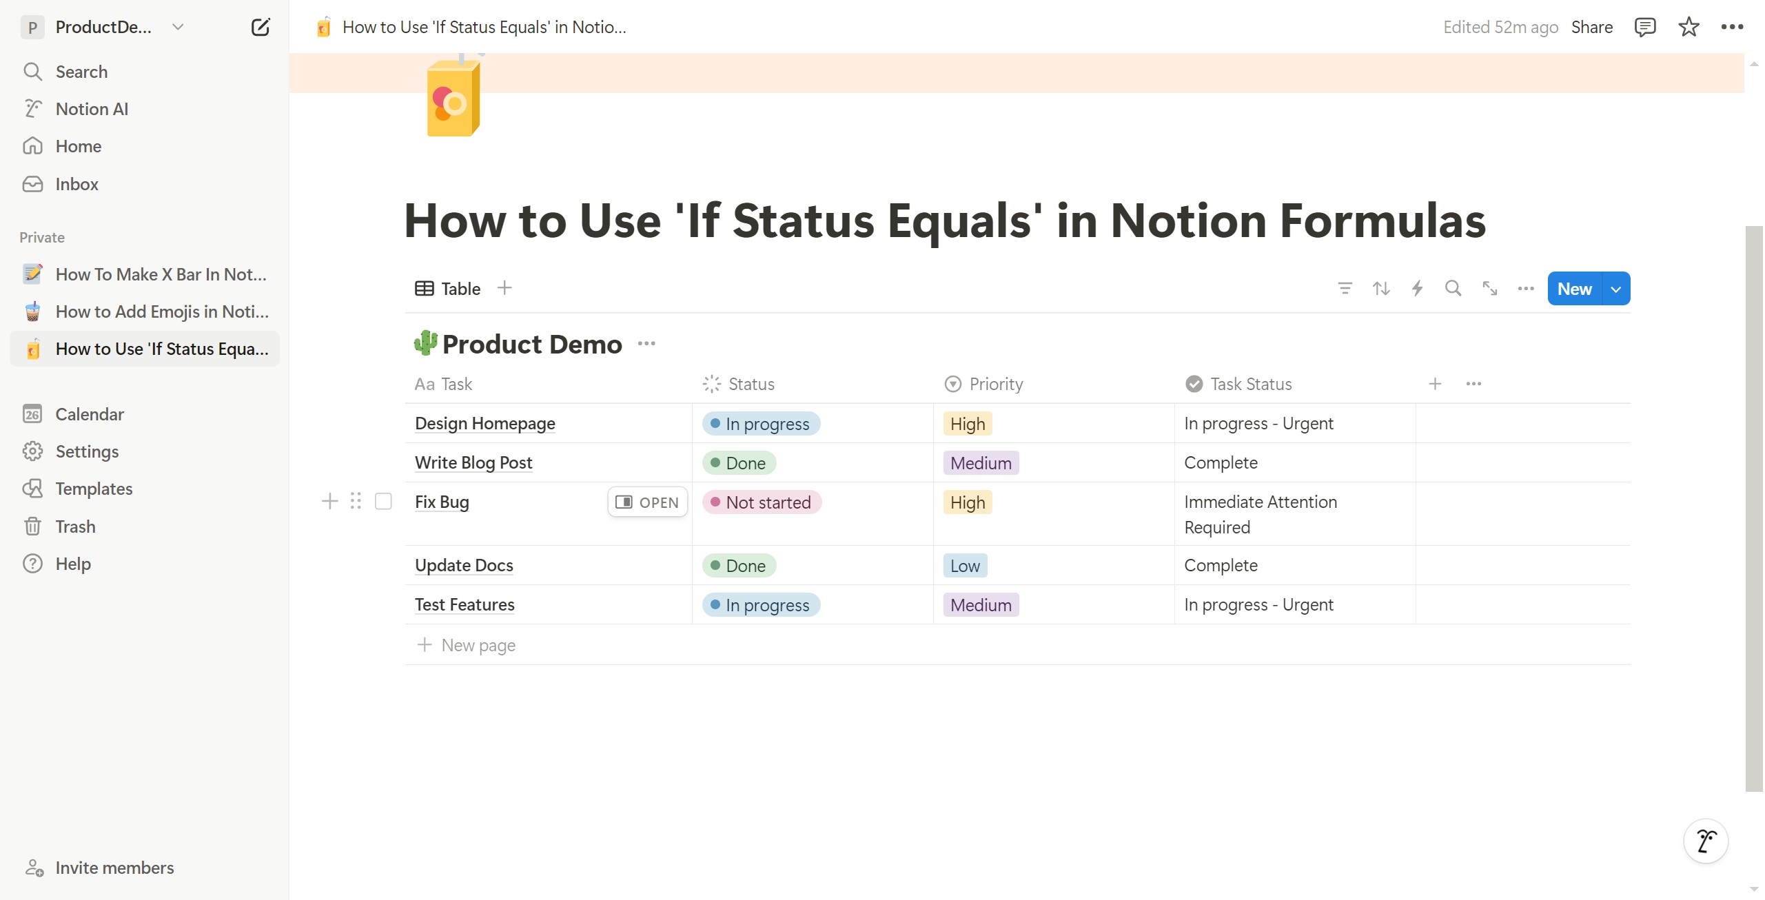Open the database filter icon
Image resolution: width=1765 pixels, height=900 pixels.
(x=1345, y=288)
